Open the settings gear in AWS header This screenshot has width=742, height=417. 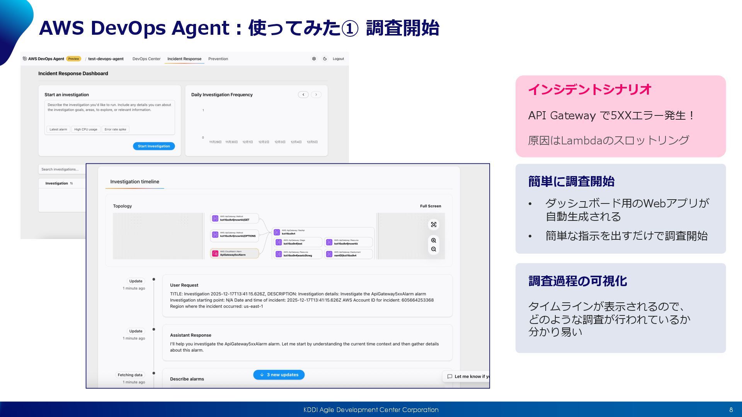[x=314, y=59]
